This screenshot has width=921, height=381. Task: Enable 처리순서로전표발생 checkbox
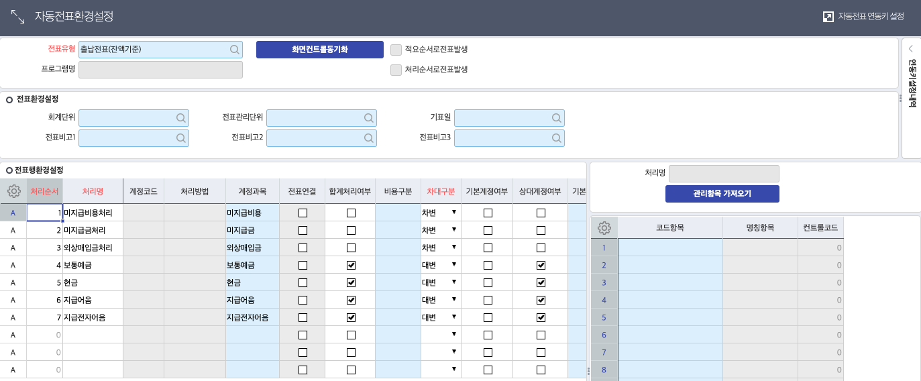point(396,70)
